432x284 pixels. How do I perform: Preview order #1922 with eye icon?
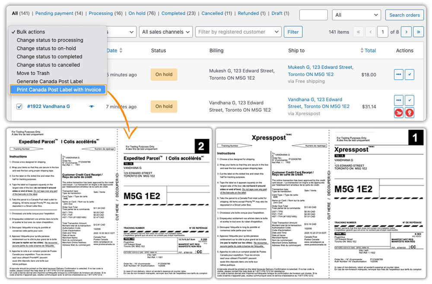click(91, 106)
